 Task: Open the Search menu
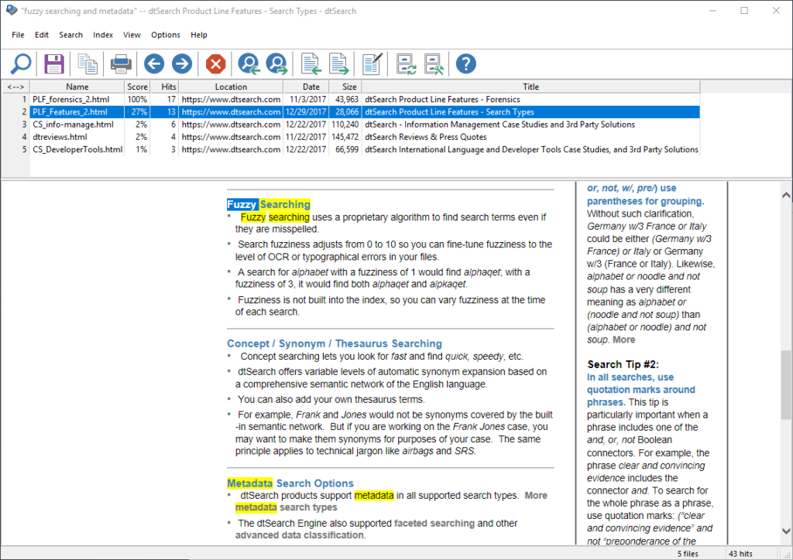tap(70, 35)
